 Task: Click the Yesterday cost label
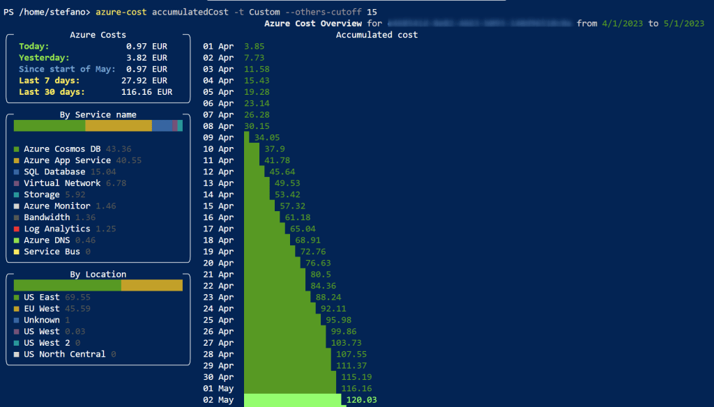pyautogui.click(x=44, y=58)
